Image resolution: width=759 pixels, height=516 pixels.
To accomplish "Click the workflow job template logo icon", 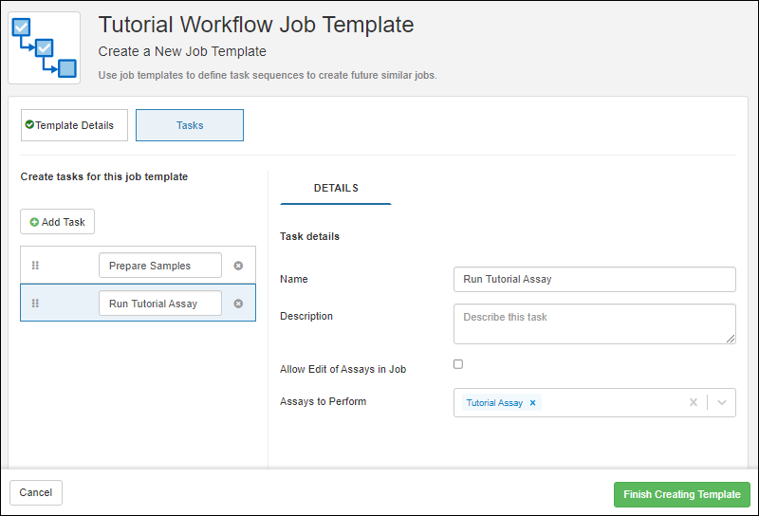I will (44, 47).
